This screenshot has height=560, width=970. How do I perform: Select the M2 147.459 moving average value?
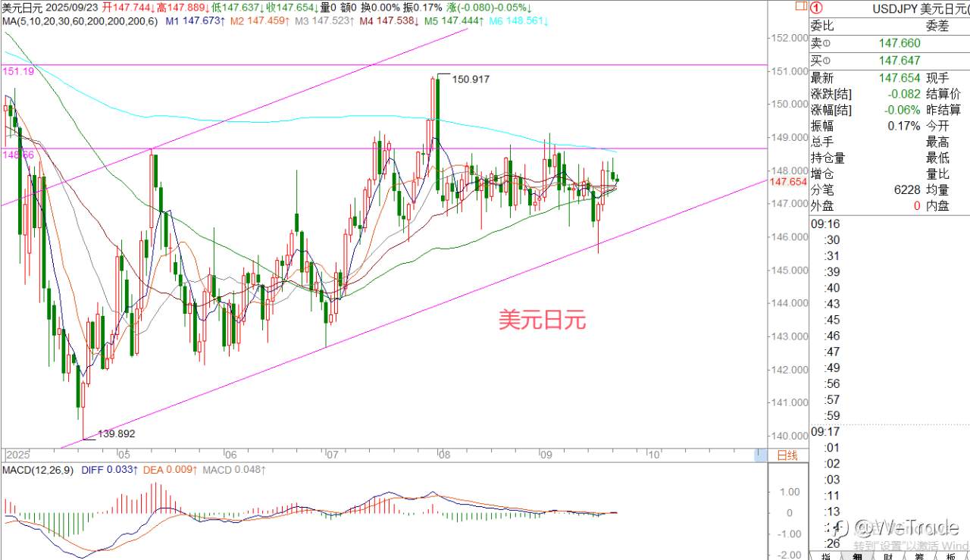pos(260,21)
